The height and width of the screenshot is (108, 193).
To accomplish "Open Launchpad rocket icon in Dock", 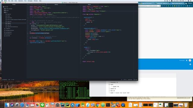I will [17, 105].
